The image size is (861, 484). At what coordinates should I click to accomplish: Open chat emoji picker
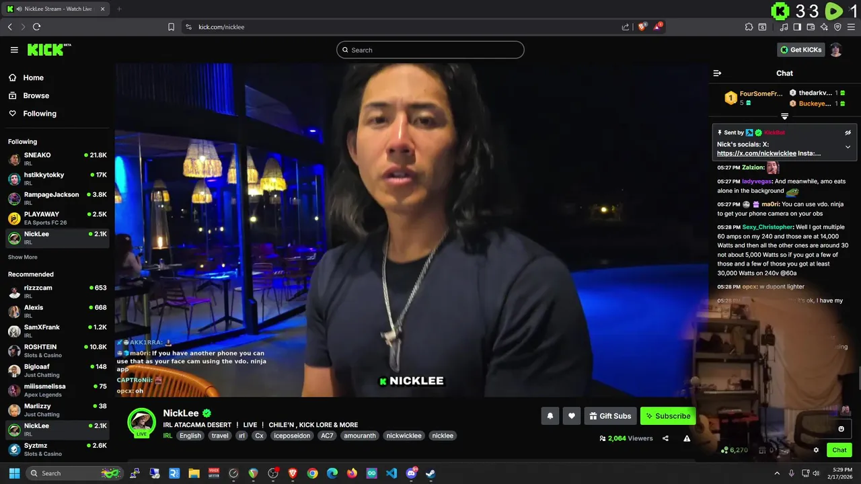click(x=841, y=429)
